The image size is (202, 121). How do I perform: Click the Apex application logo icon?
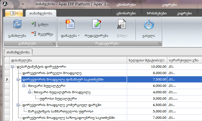(x=5, y=4)
